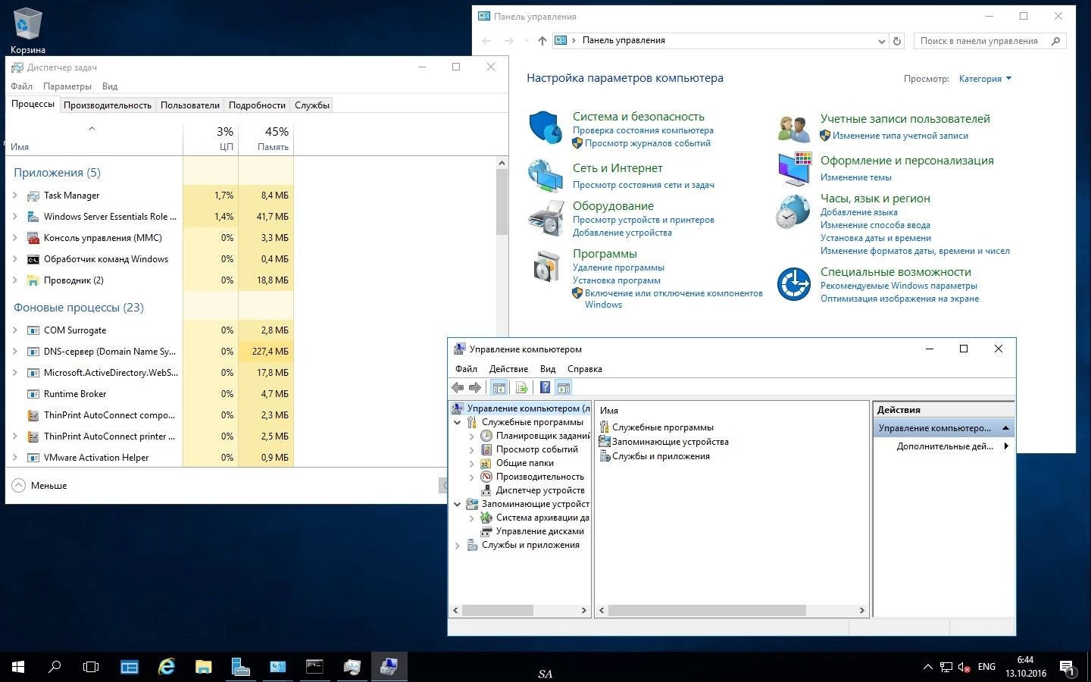Image resolution: width=1091 pixels, height=682 pixels.
Task: Open the Clock, Language and Region icon
Action: click(x=793, y=211)
